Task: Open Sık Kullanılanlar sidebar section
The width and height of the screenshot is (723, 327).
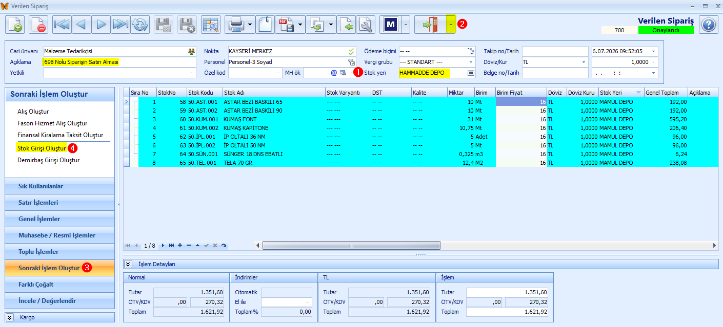Action: (x=59, y=186)
